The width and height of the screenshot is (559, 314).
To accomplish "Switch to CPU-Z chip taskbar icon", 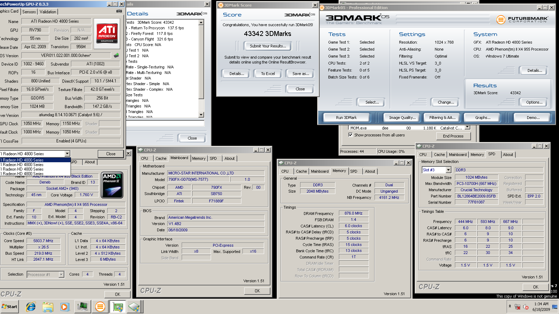I will point(134,307).
